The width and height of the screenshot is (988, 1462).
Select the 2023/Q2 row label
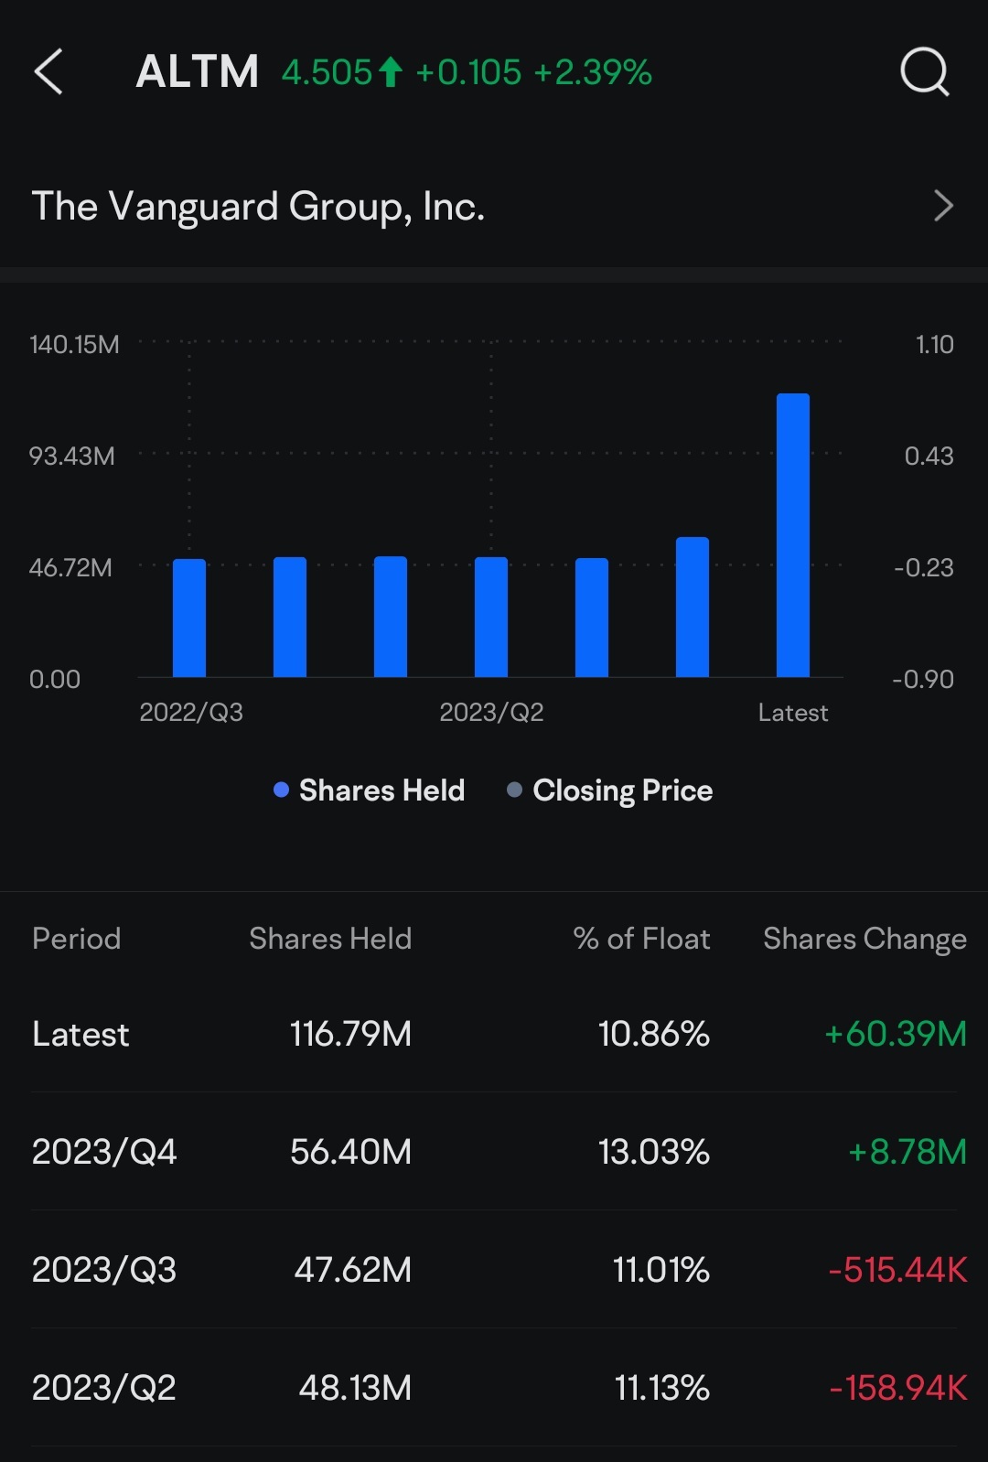pos(104,1388)
